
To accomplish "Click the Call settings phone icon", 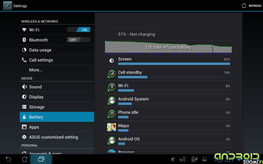I will tap(24, 60).
